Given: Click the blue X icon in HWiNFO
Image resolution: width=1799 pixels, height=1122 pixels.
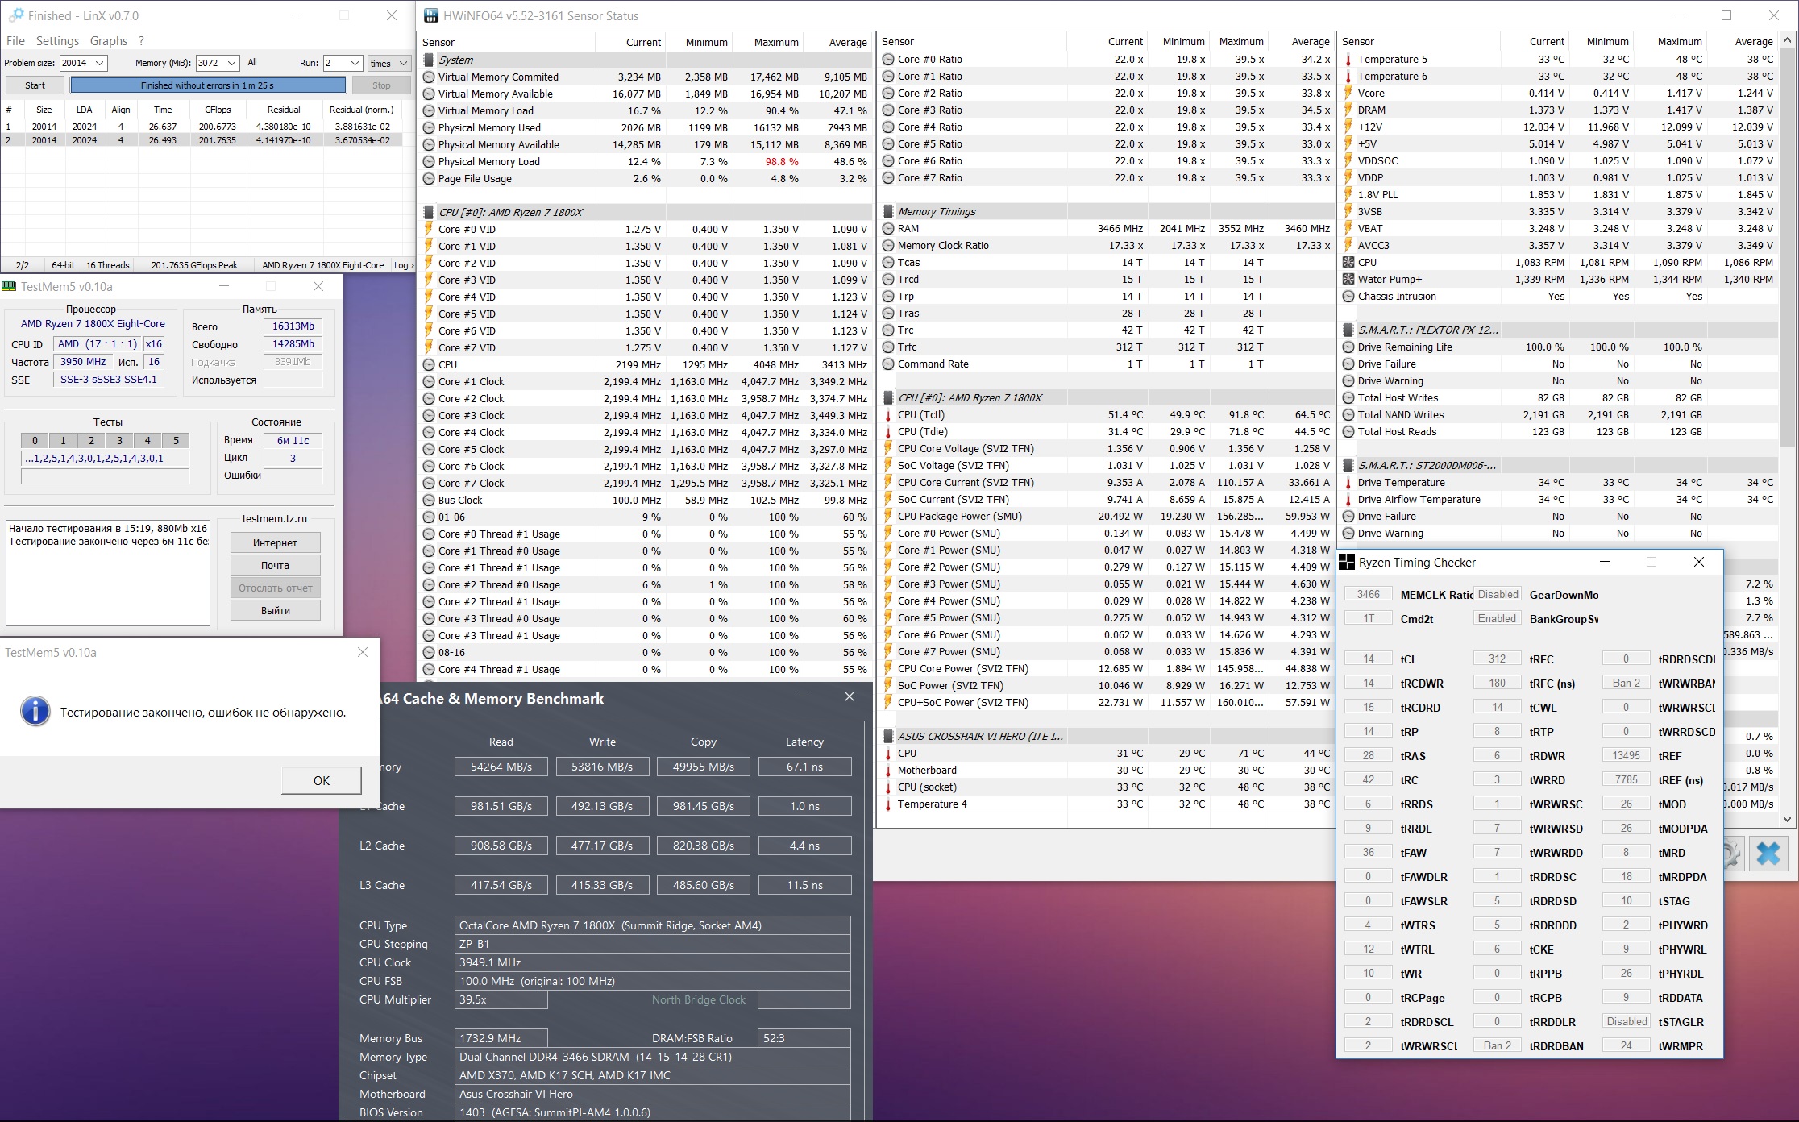Looking at the screenshot, I should 1768,854.
